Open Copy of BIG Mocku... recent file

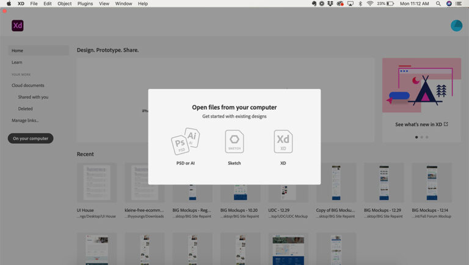(x=336, y=183)
